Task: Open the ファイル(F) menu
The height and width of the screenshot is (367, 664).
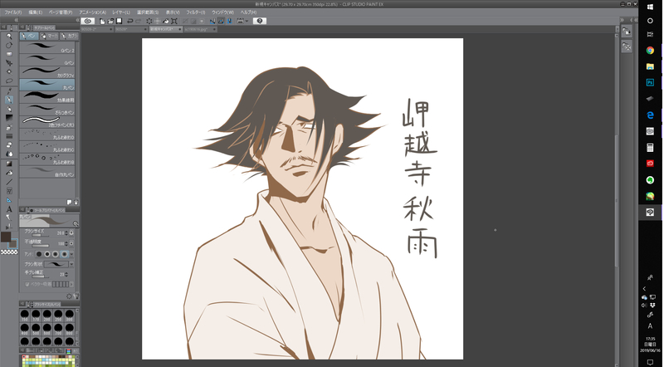Action: pyautogui.click(x=13, y=12)
